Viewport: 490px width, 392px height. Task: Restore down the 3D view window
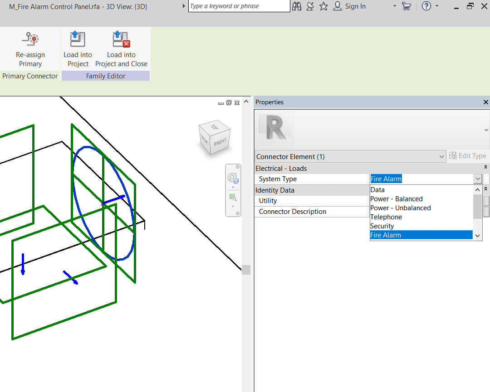pos(229,103)
